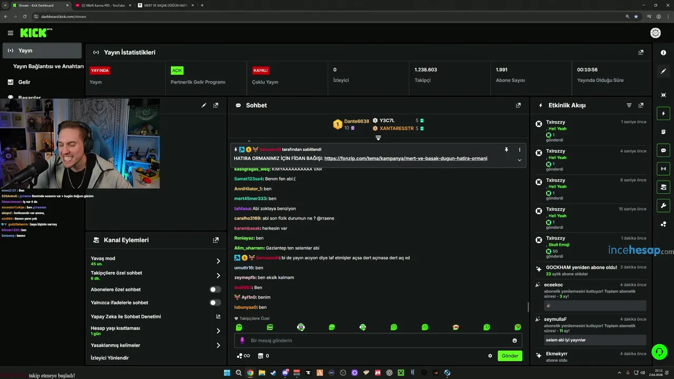Open Chrome from the taskbar

(x=250, y=373)
